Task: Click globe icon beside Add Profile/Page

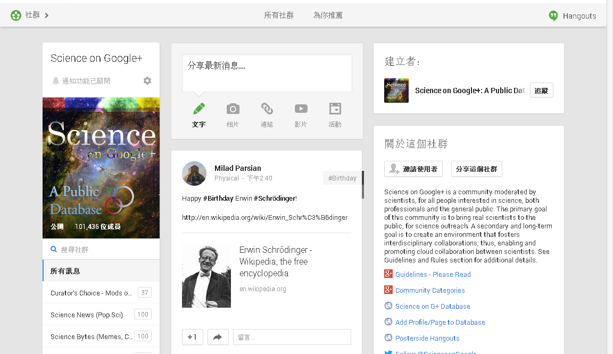Action: point(388,322)
